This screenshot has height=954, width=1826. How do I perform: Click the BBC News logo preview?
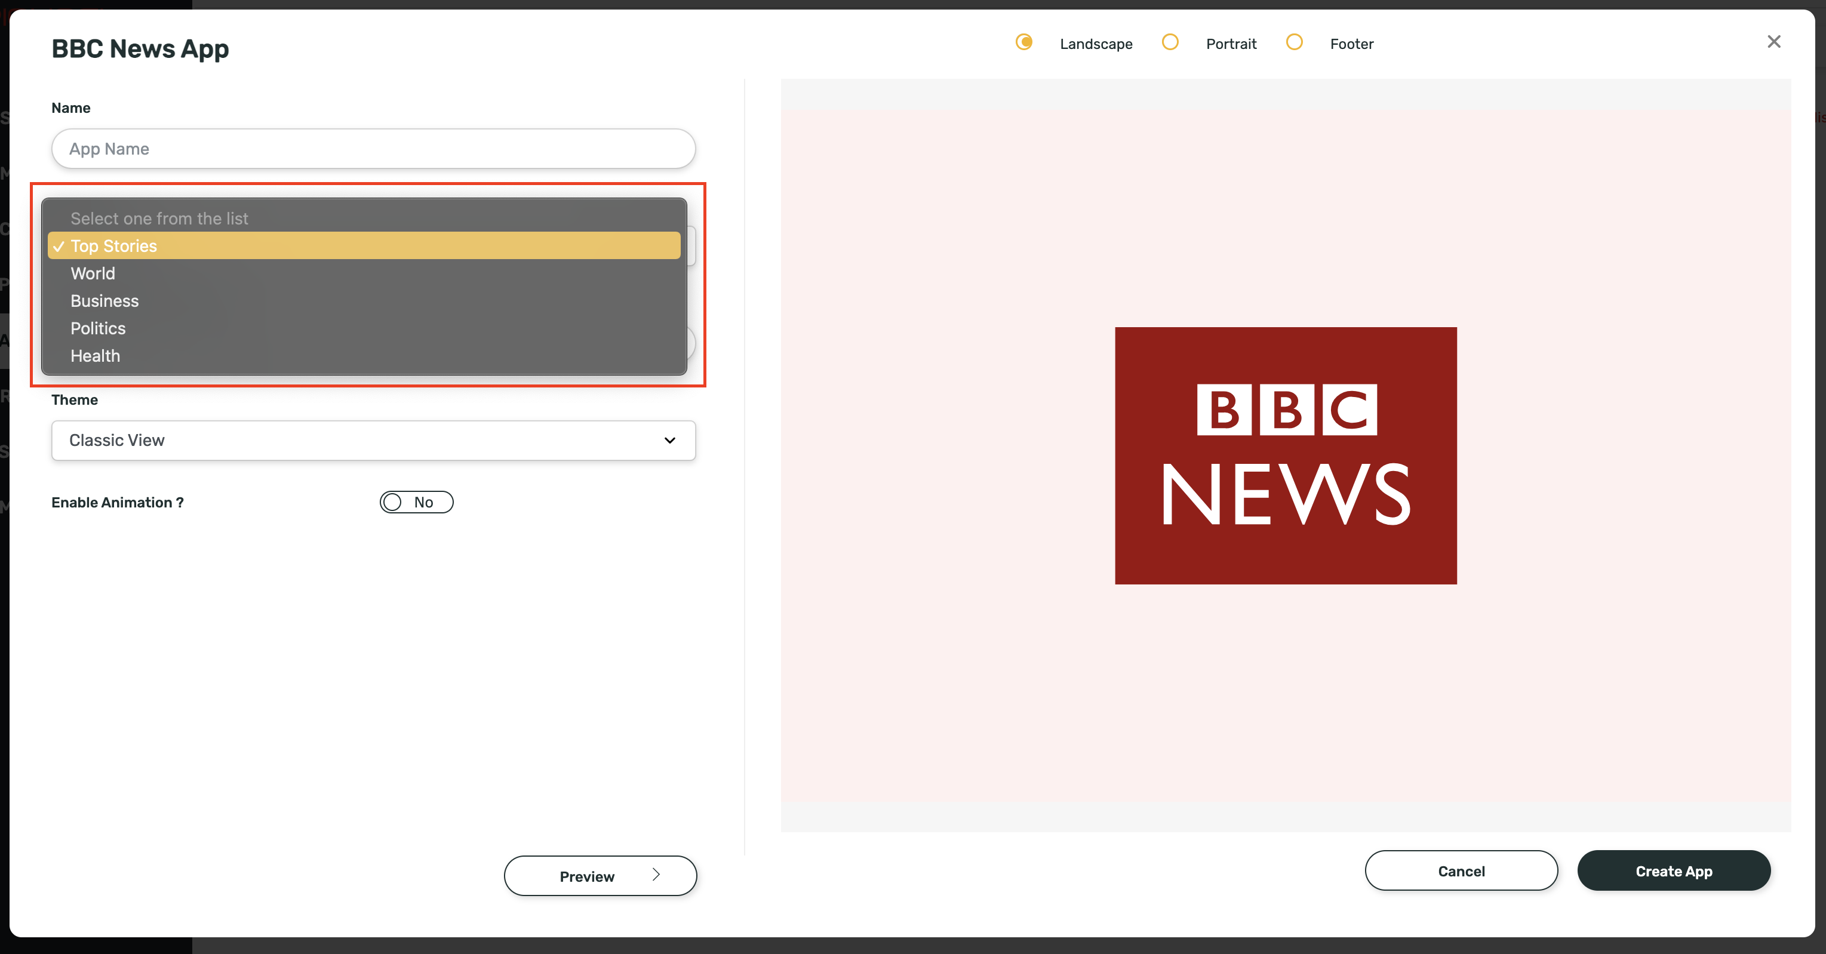(x=1286, y=456)
